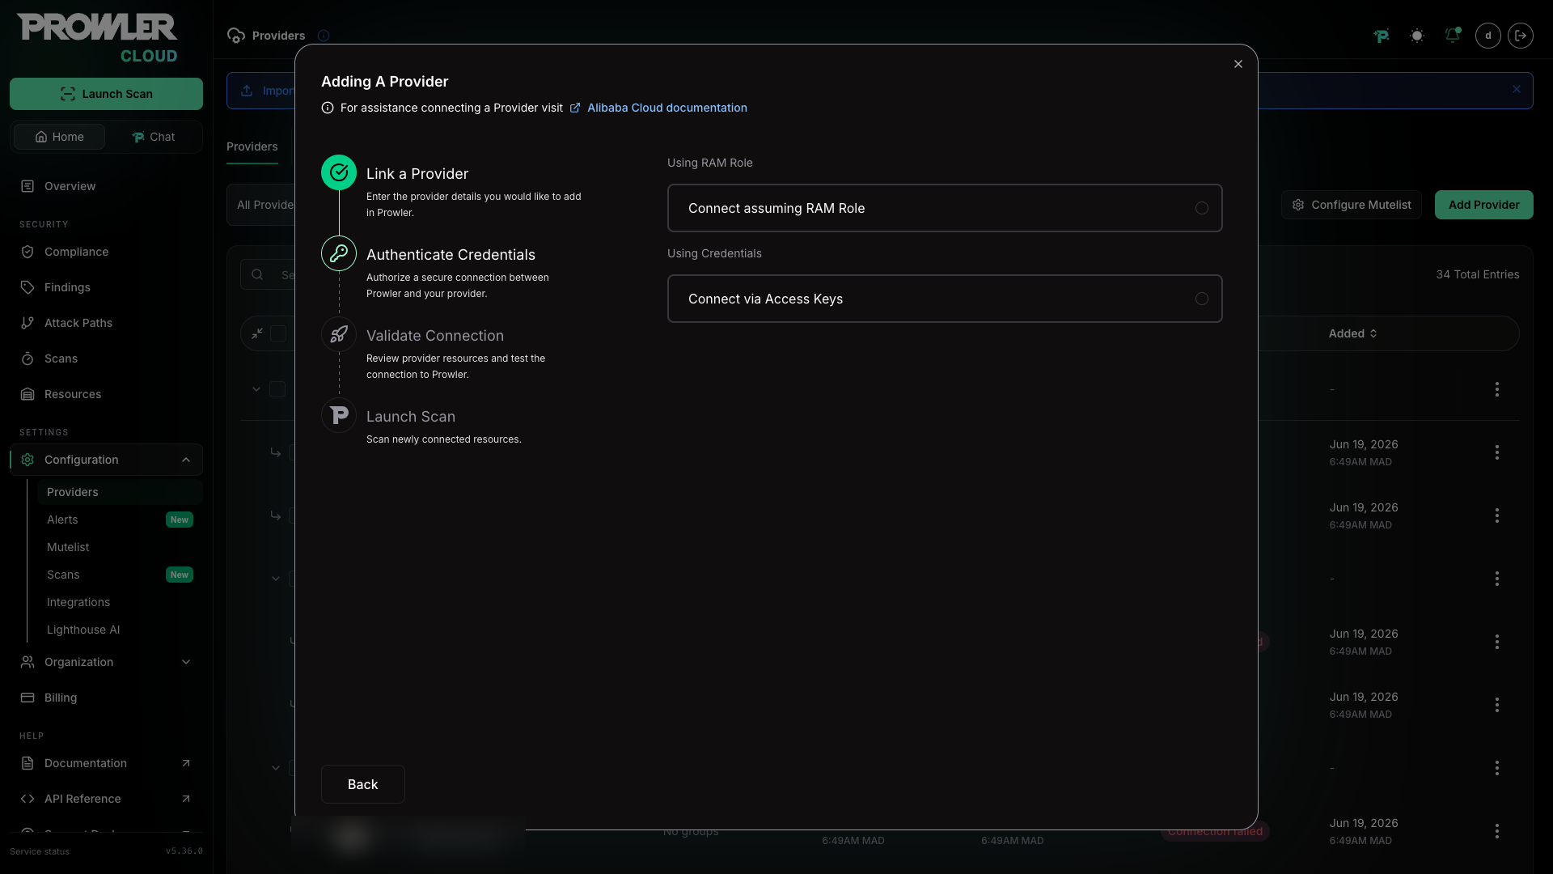Click the API Reference code icon
This screenshot has height=874, width=1553.
point(28,799)
